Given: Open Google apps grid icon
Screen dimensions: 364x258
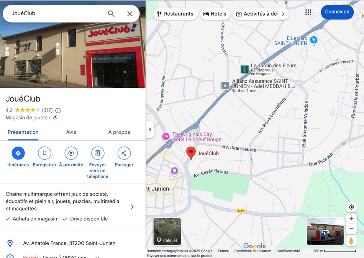Looking at the screenshot, I should [x=308, y=12].
